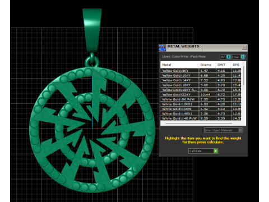
Task: Click the Library: Cutout White label
Action: click(184, 57)
